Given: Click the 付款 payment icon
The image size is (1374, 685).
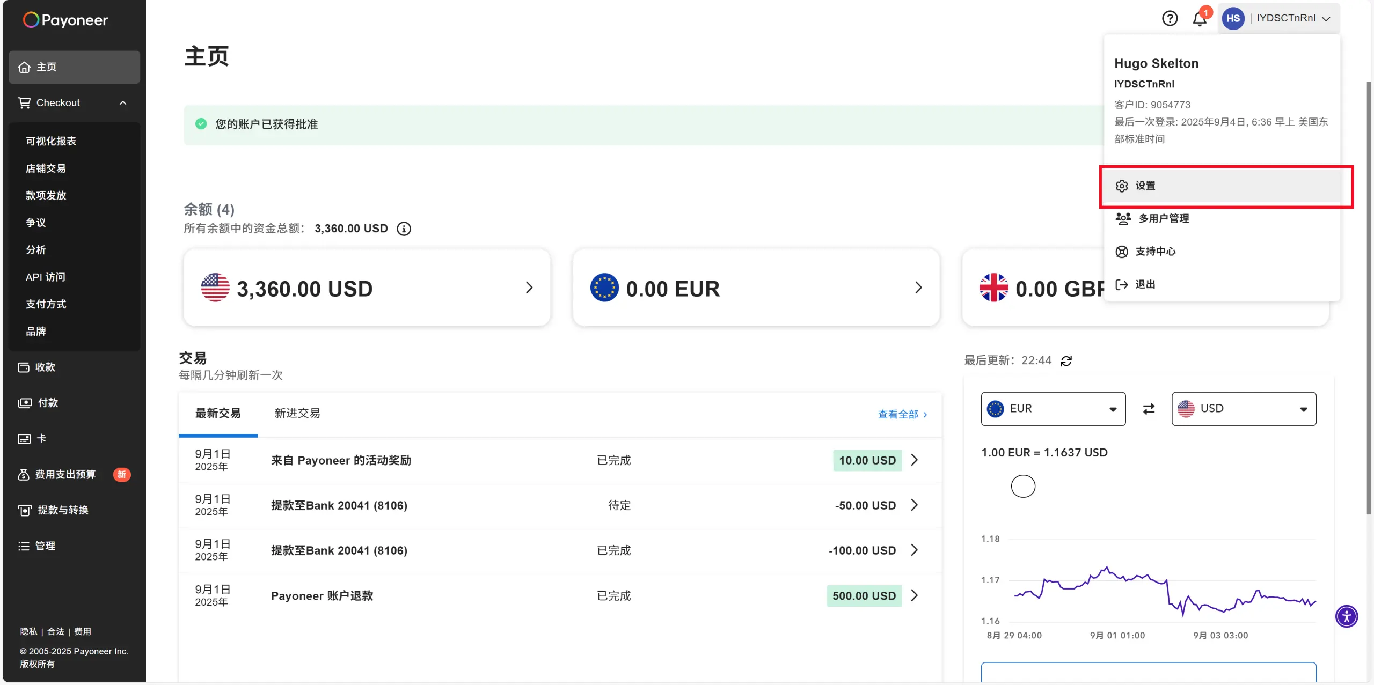Looking at the screenshot, I should [25, 403].
